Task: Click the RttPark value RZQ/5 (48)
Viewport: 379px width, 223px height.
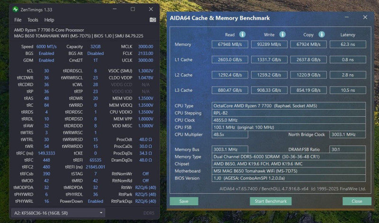Action: [145, 194]
